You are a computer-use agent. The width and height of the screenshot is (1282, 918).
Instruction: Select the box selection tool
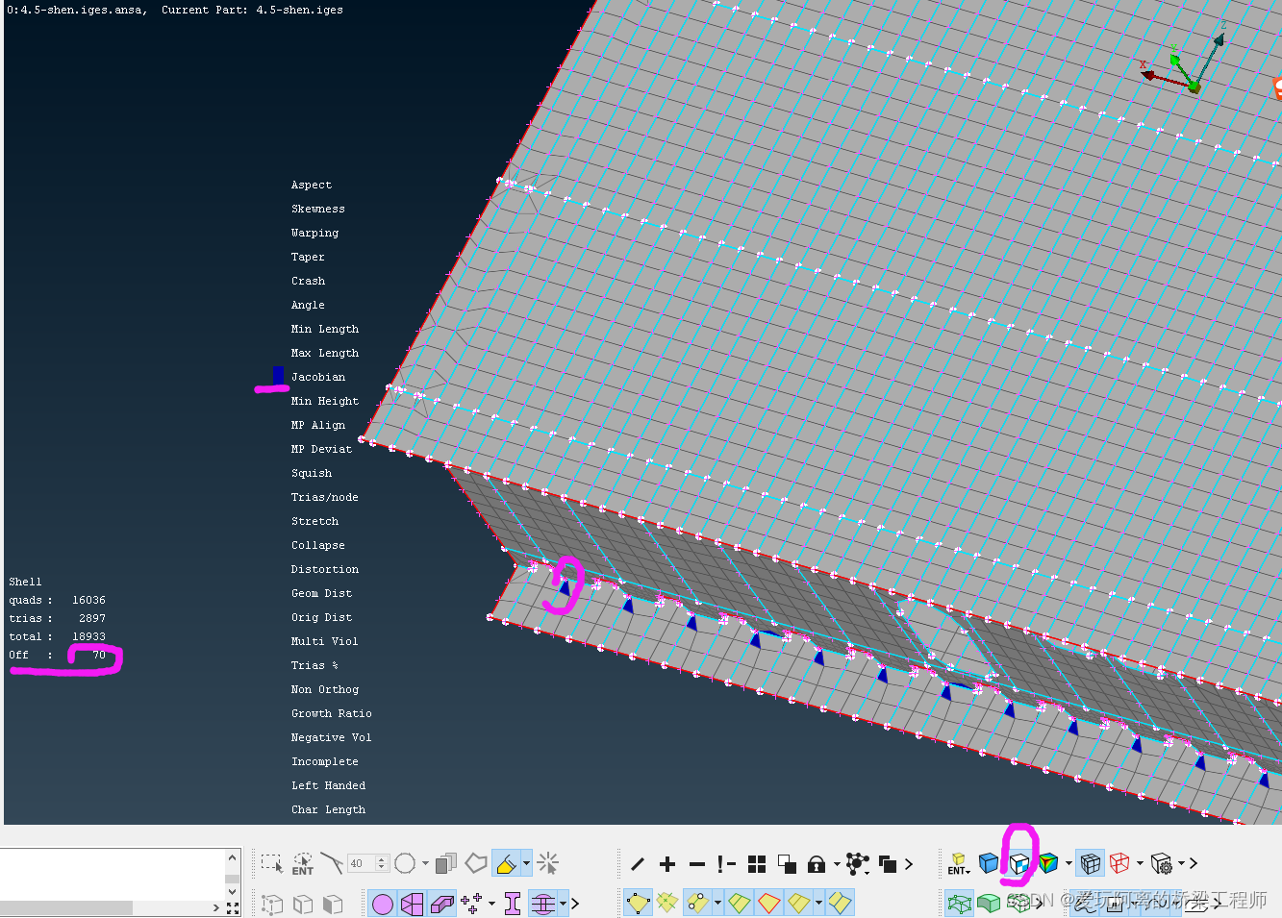[271, 863]
